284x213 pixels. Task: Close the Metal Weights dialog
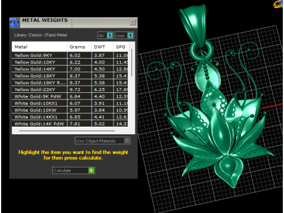pos(133,22)
